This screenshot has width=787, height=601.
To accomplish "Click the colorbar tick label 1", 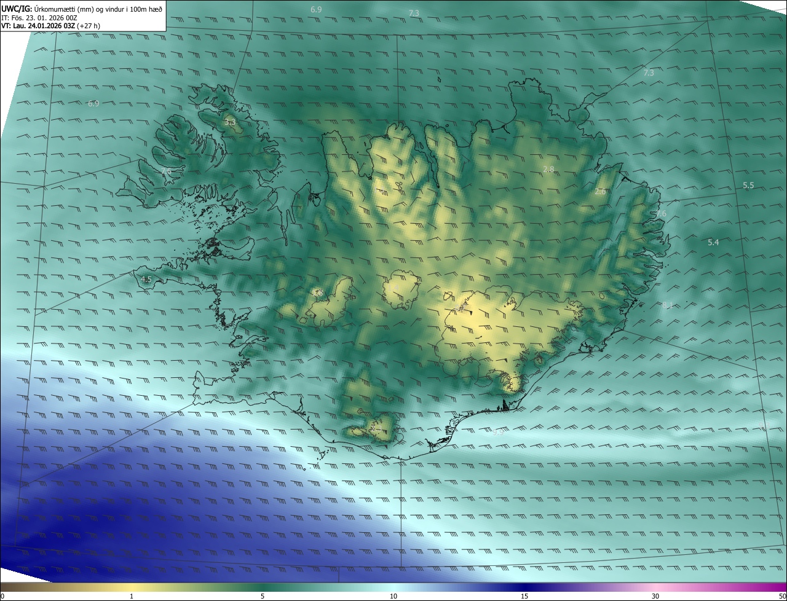I will point(132,596).
